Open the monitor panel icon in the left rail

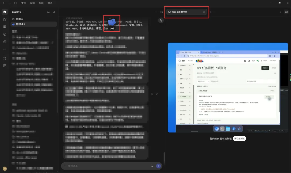pos(5,27)
